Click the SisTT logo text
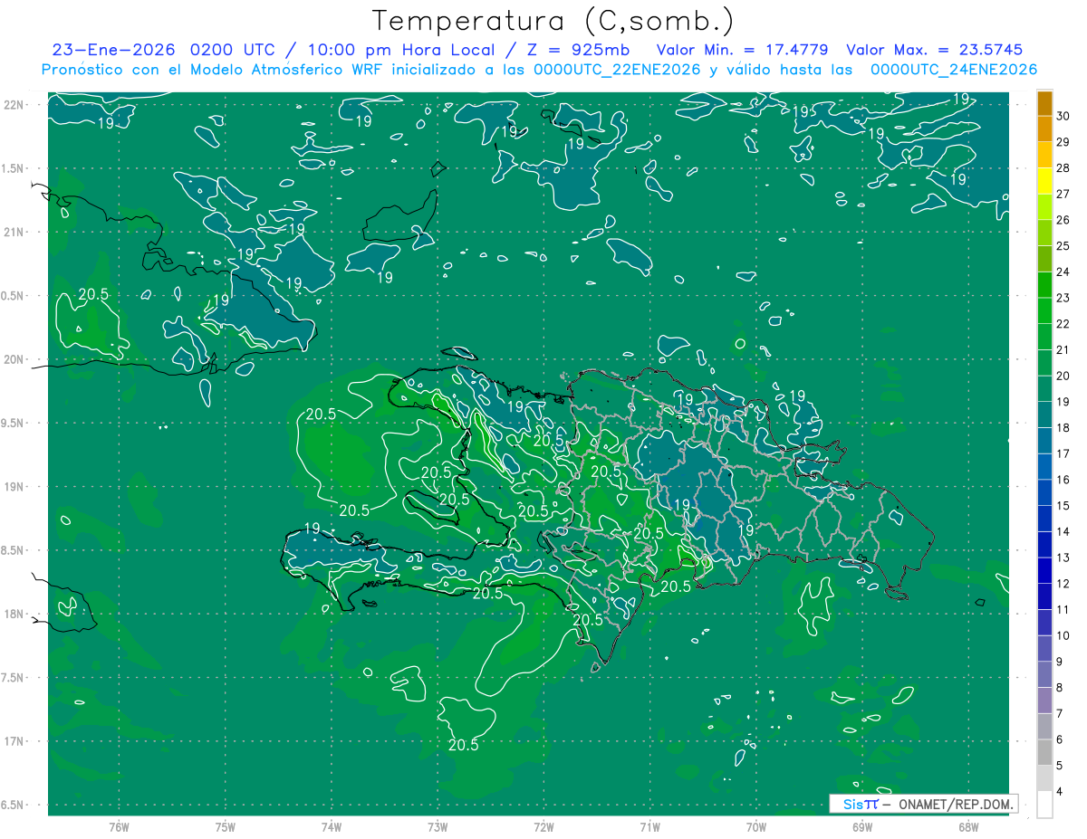1087x839 pixels. click(x=860, y=804)
